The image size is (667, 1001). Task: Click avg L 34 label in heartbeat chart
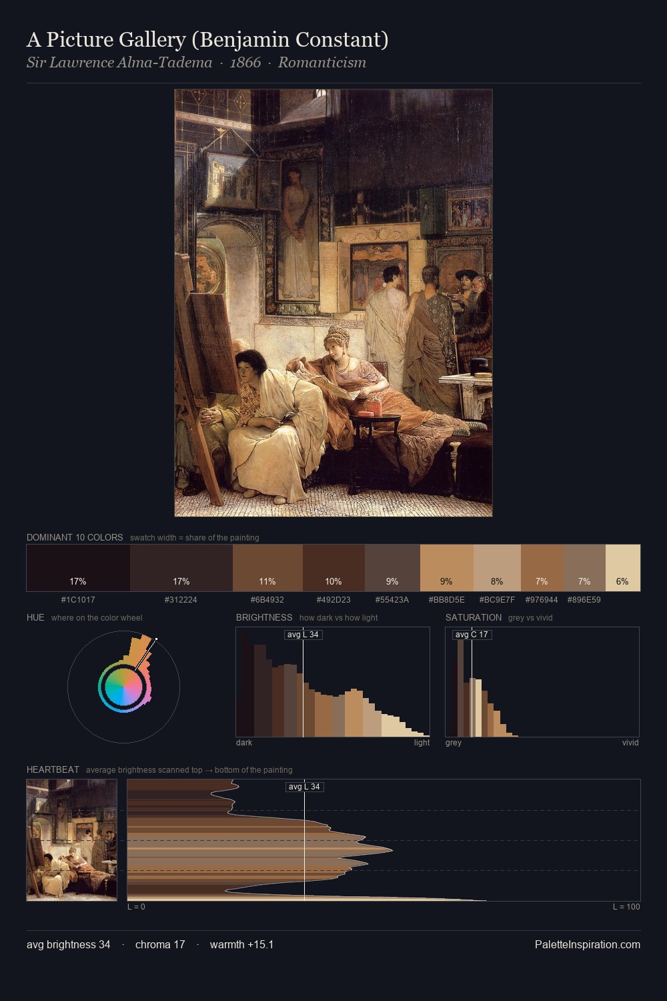tap(305, 787)
